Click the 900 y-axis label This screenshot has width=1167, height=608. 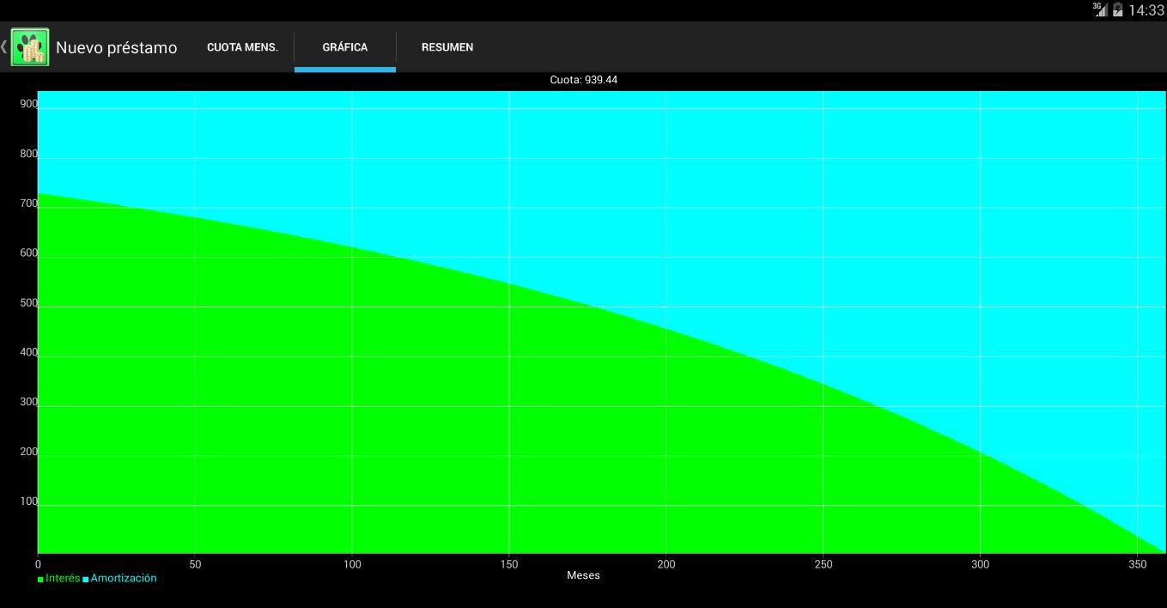(x=29, y=104)
